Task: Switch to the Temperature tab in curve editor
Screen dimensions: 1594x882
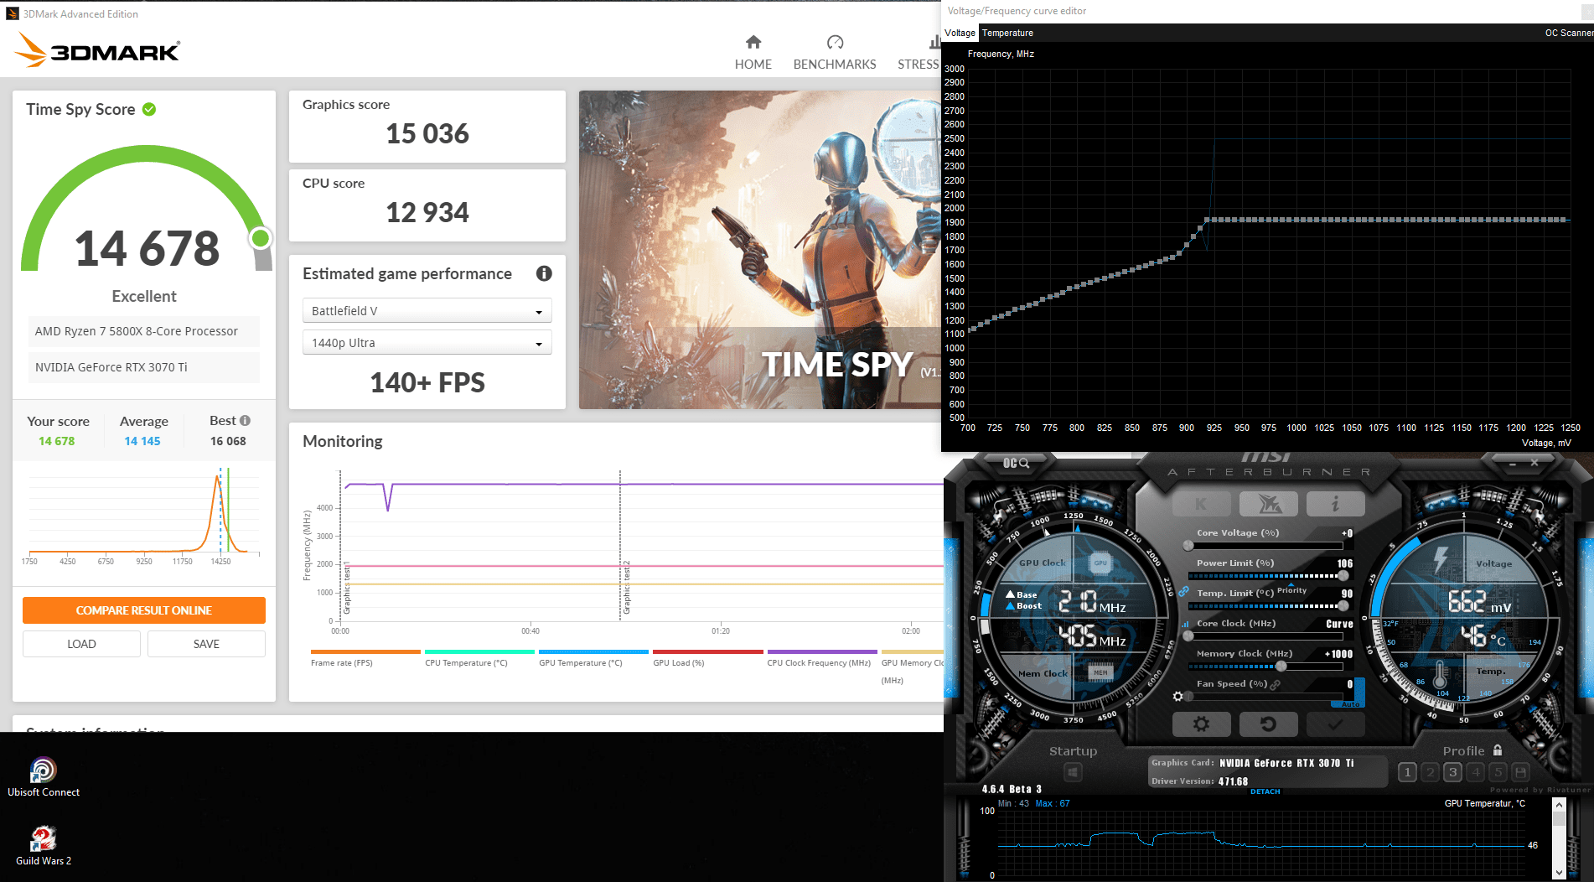Action: tap(1007, 33)
